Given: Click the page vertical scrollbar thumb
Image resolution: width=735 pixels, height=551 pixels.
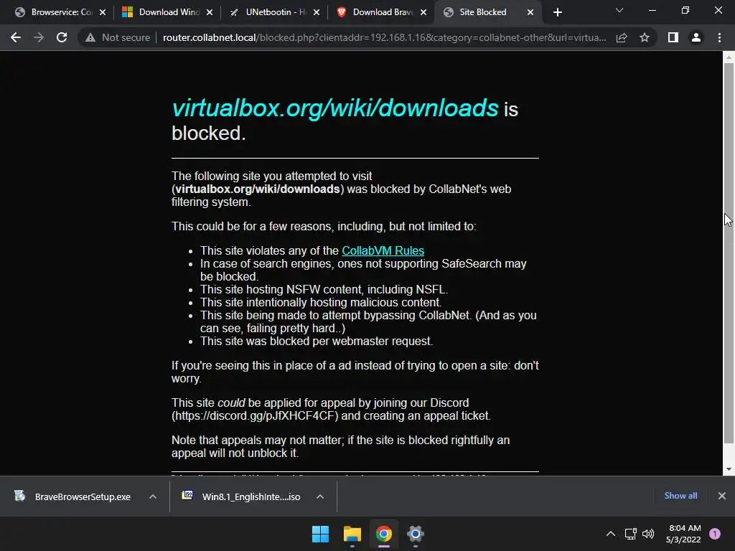Looking at the screenshot, I should pyautogui.click(x=729, y=253).
